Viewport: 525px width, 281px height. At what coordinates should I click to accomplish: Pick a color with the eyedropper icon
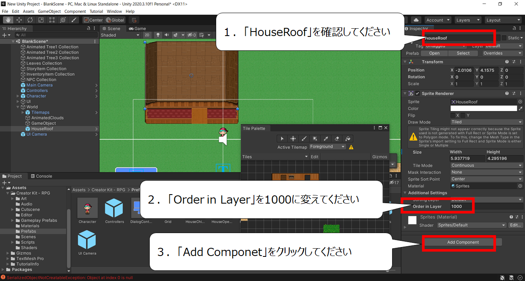coord(521,109)
